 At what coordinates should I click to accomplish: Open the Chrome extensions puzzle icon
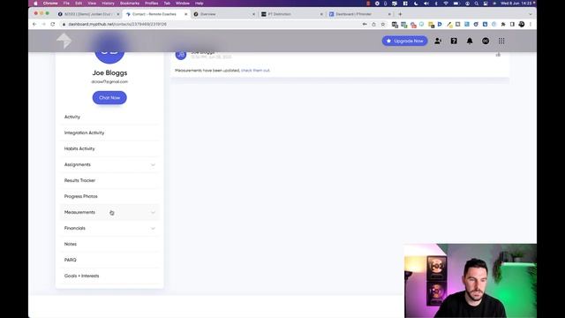tap(503, 24)
